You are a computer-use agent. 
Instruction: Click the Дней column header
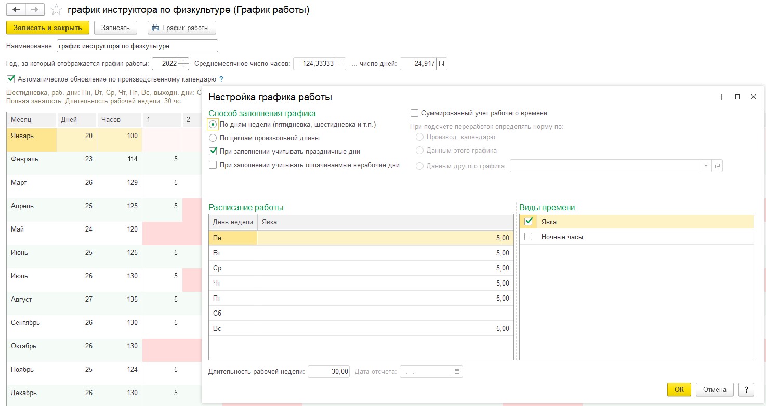pos(77,119)
